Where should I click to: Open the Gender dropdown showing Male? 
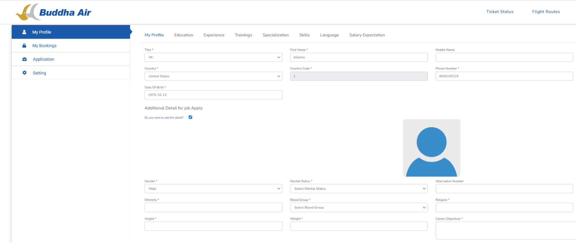213,189
